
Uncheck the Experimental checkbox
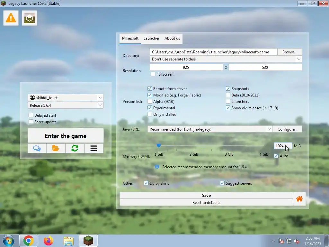click(x=150, y=108)
